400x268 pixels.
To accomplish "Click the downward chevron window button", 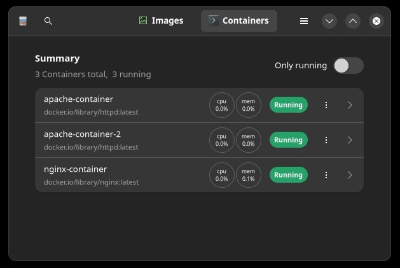I will [x=329, y=21].
